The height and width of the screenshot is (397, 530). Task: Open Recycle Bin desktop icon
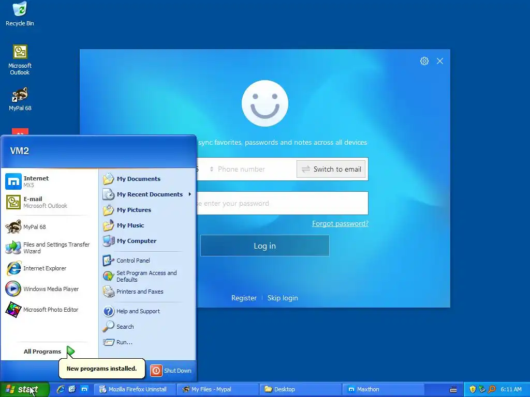click(x=20, y=14)
